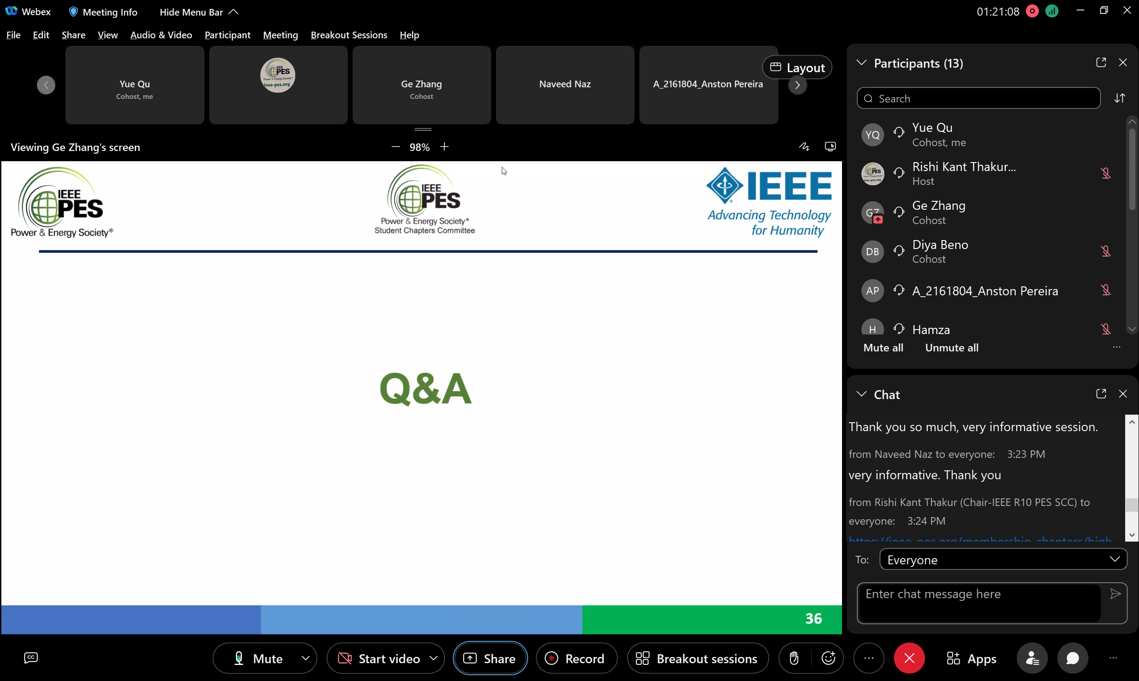Toggle chat panel bubble icon in bottom bar

pos(1072,658)
